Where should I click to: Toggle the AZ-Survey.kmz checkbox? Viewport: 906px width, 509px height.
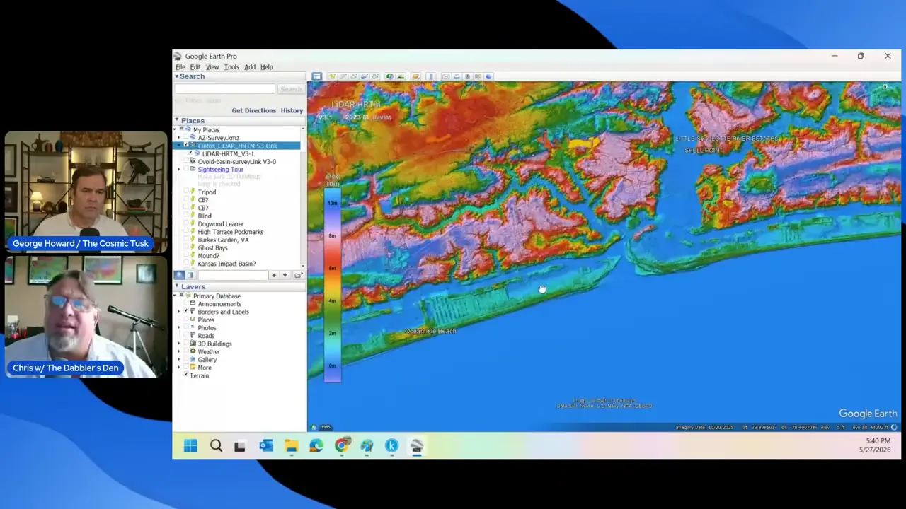(x=186, y=138)
